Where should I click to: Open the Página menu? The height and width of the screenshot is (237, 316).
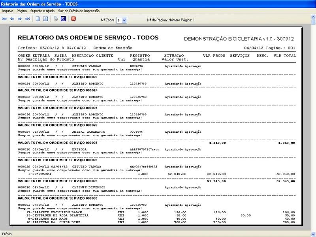[22, 11]
